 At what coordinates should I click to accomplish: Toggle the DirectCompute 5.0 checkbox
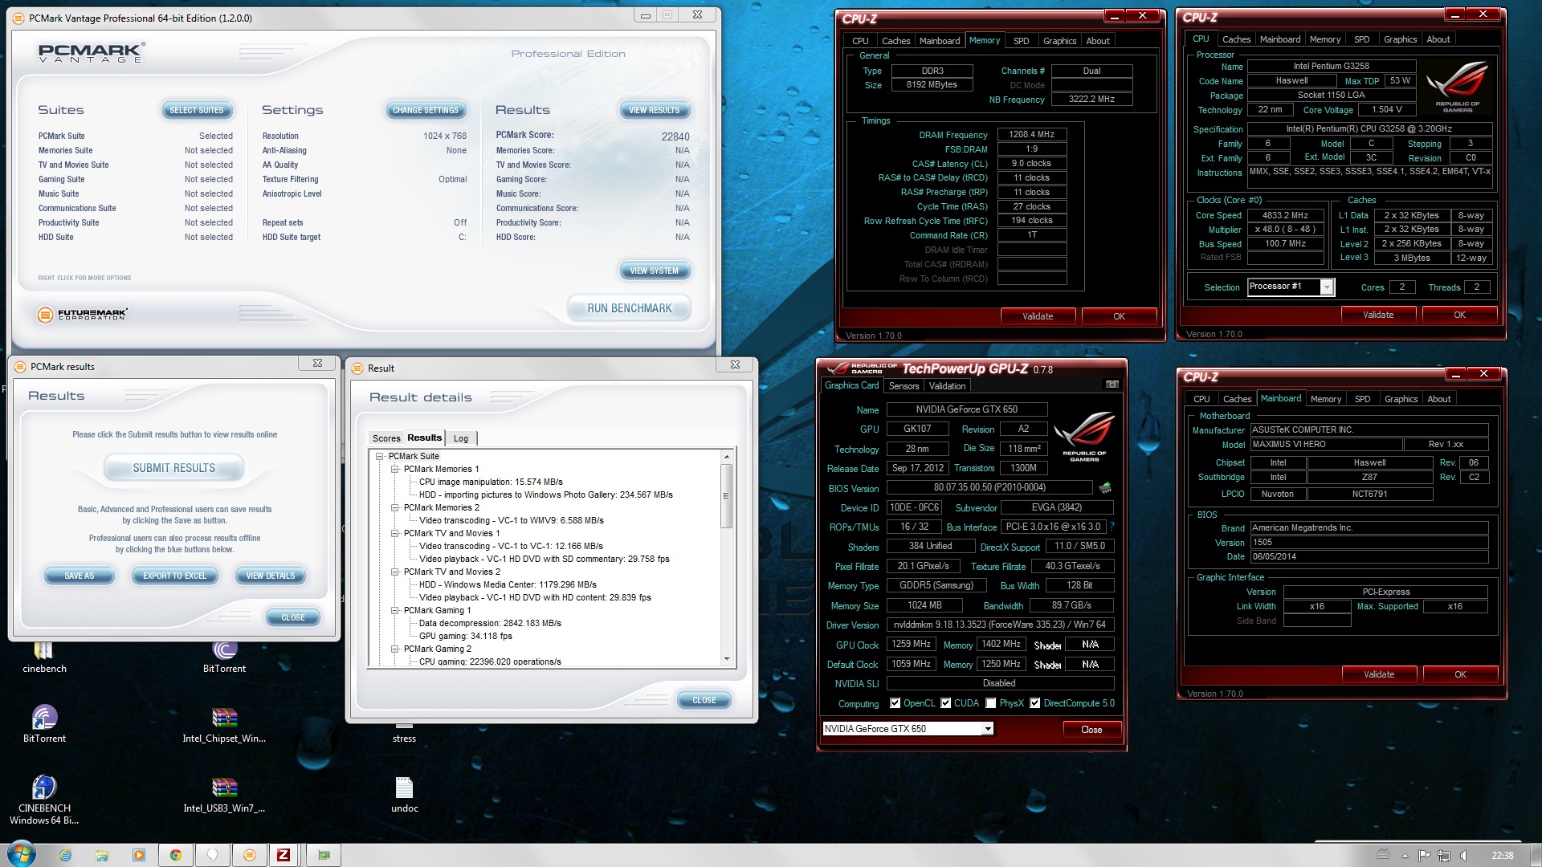click(x=1035, y=703)
